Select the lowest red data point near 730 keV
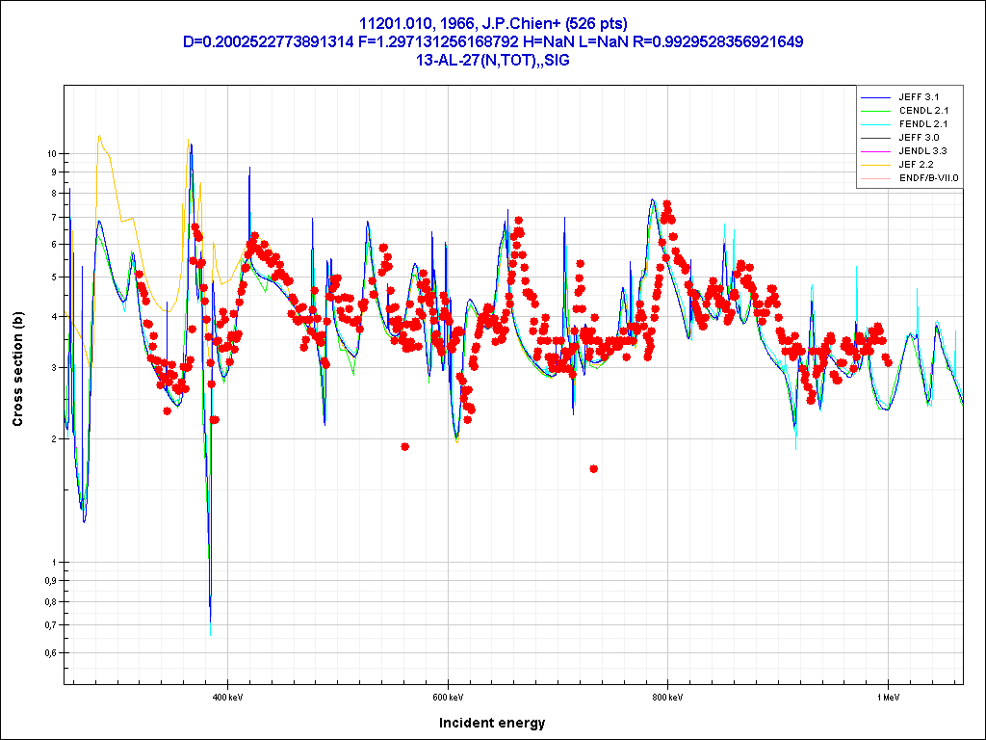Image resolution: width=986 pixels, height=740 pixels. click(594, 469)
